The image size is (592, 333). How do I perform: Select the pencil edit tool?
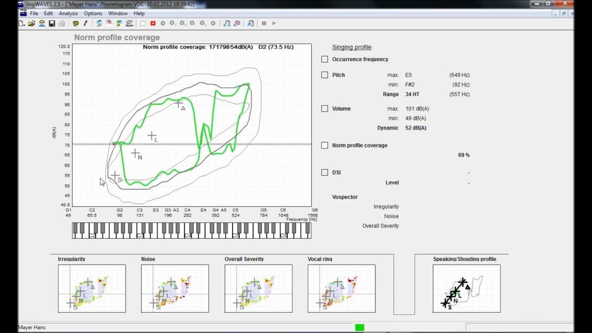click(x=86, y=23)
